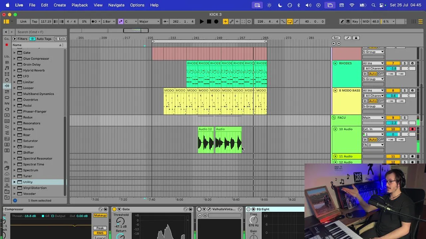Select the Vocoder browser item

tap(29, 194)
